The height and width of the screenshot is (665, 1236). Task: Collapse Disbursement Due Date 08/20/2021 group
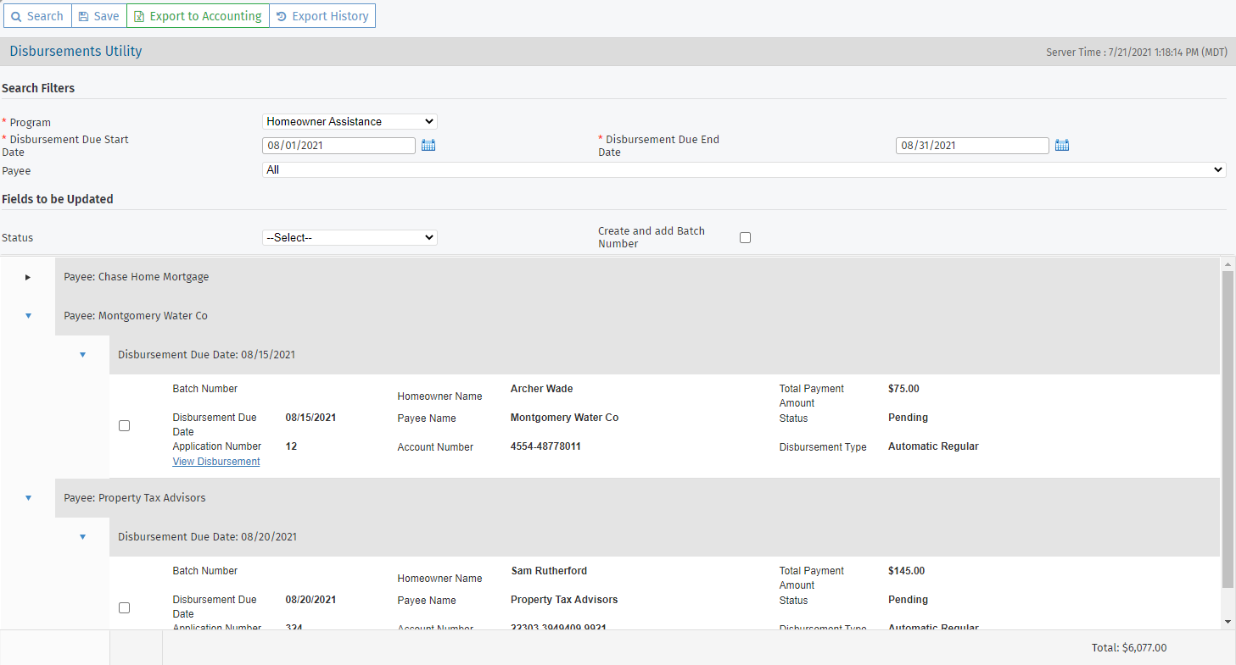(82, 537)
